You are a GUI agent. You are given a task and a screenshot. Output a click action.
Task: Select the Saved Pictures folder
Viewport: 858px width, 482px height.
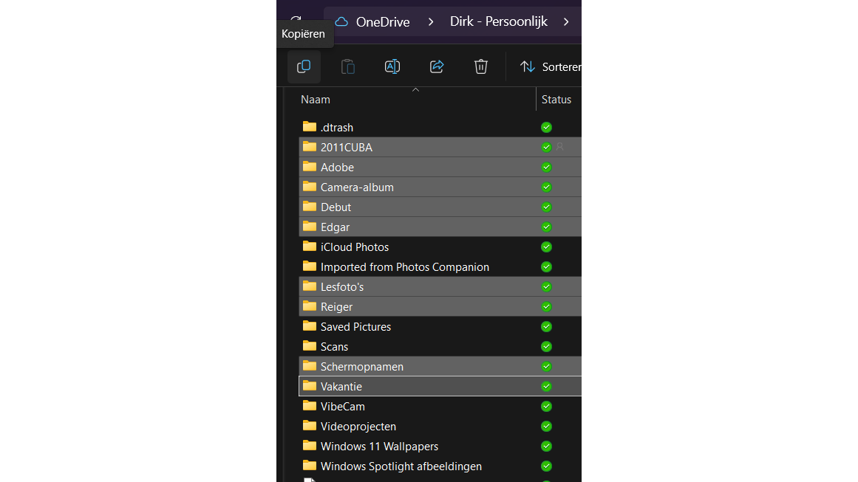pos(355,326)
